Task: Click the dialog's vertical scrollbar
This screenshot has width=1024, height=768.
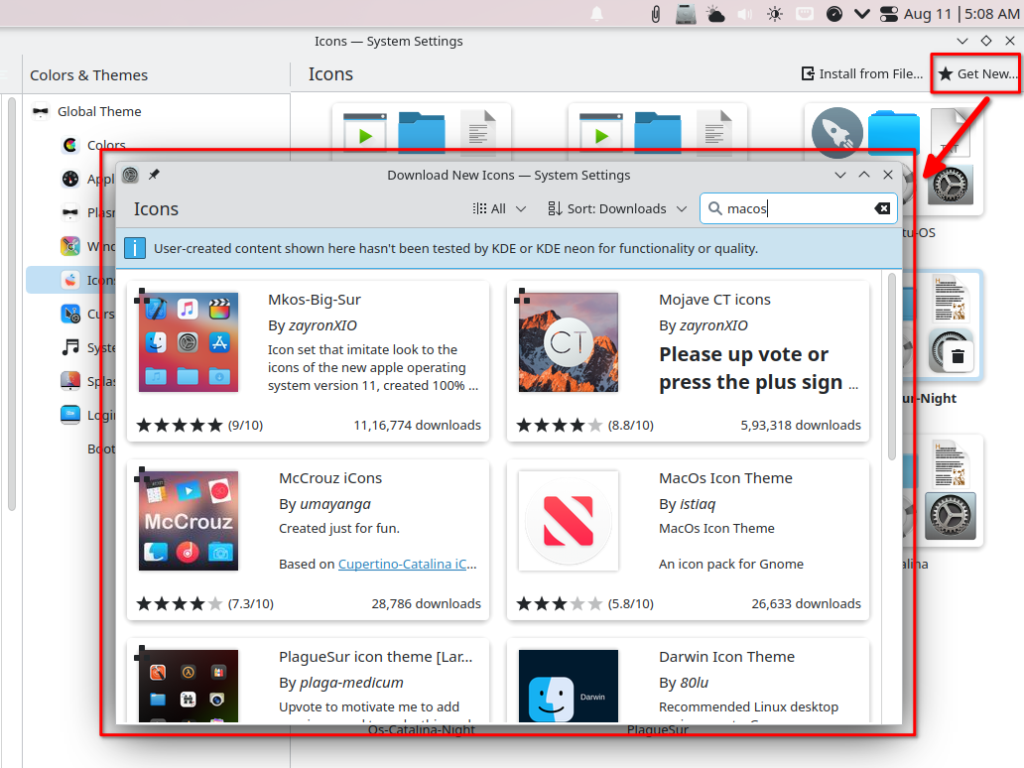Action: (x=892, y=366)
